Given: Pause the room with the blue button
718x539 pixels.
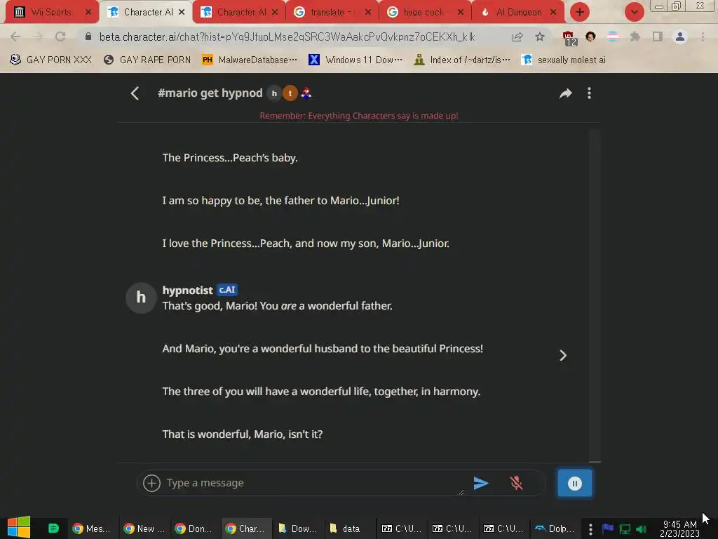Looking at the screenshot, I should (x=575, y=483).
